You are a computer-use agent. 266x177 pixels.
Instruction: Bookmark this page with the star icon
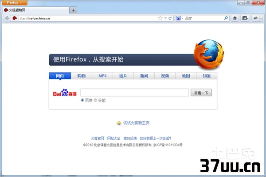point(160,18)
